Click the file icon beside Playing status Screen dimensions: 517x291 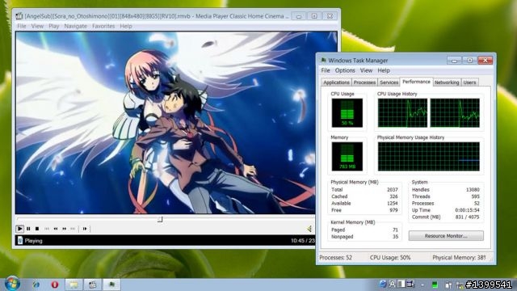coord(19,241)
